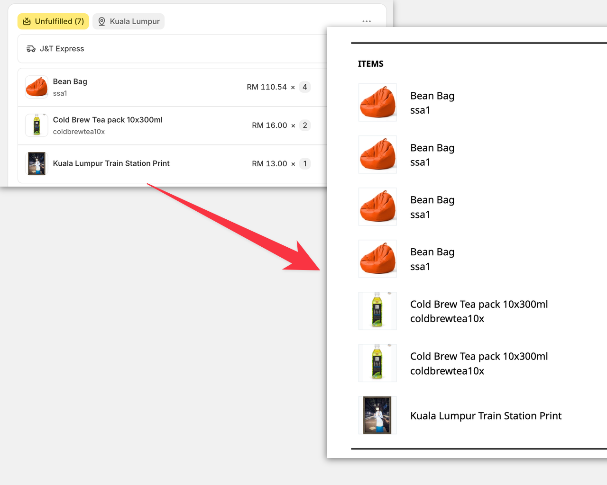Click the J&T Express truck icon
The width and height of the screenshot is (607, 485).
tap(31, 49)
